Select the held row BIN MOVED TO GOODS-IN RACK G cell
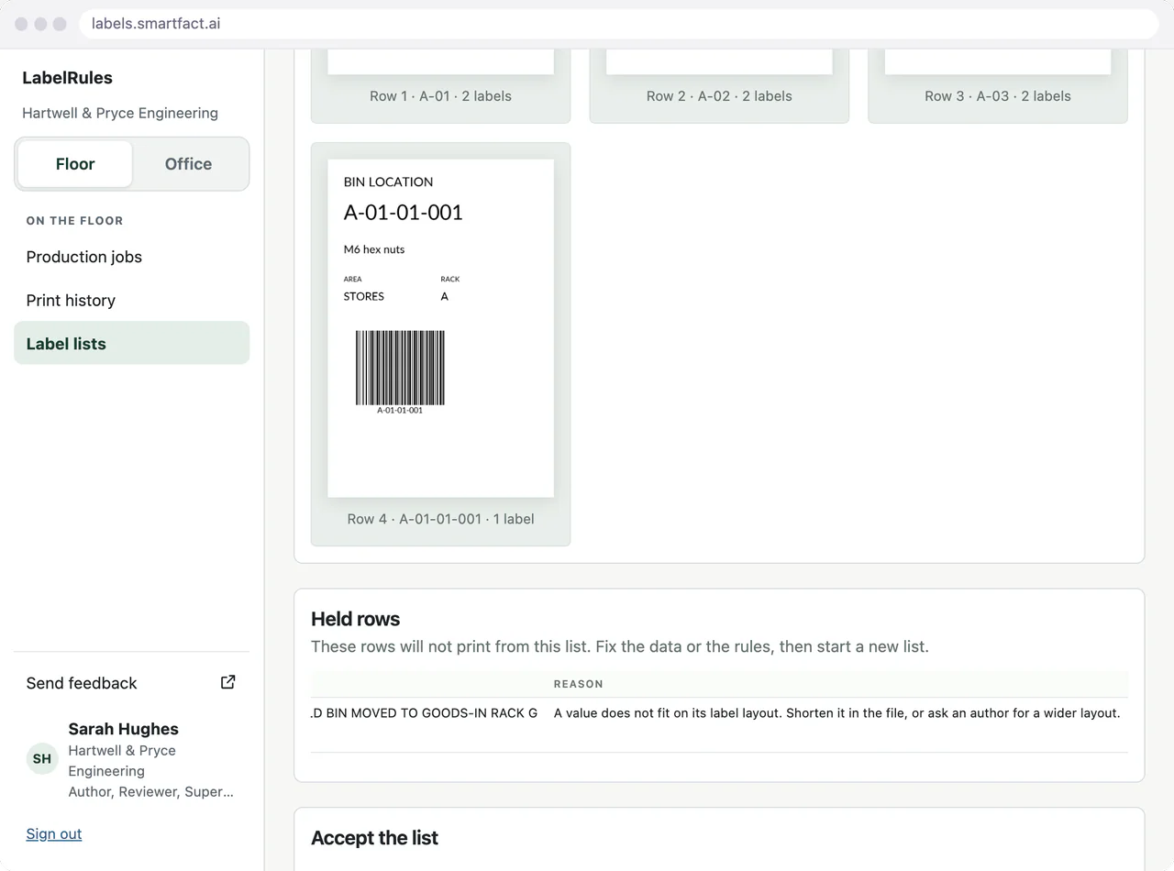 coord(425,712)
